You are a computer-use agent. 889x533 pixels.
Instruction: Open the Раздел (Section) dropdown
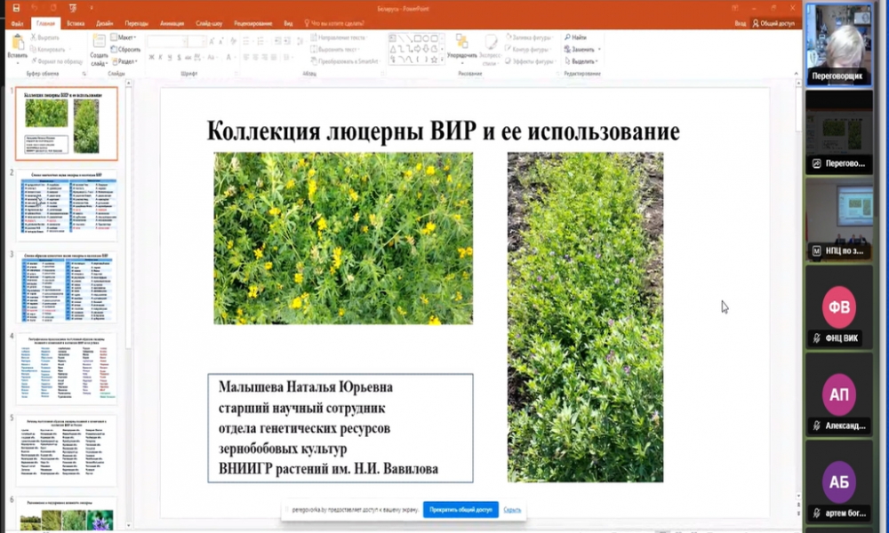coord(124,61)
